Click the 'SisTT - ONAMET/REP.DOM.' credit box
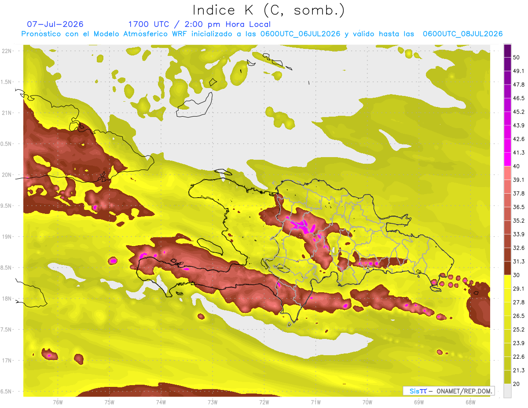The image size is (528, 408). [449, 391]
